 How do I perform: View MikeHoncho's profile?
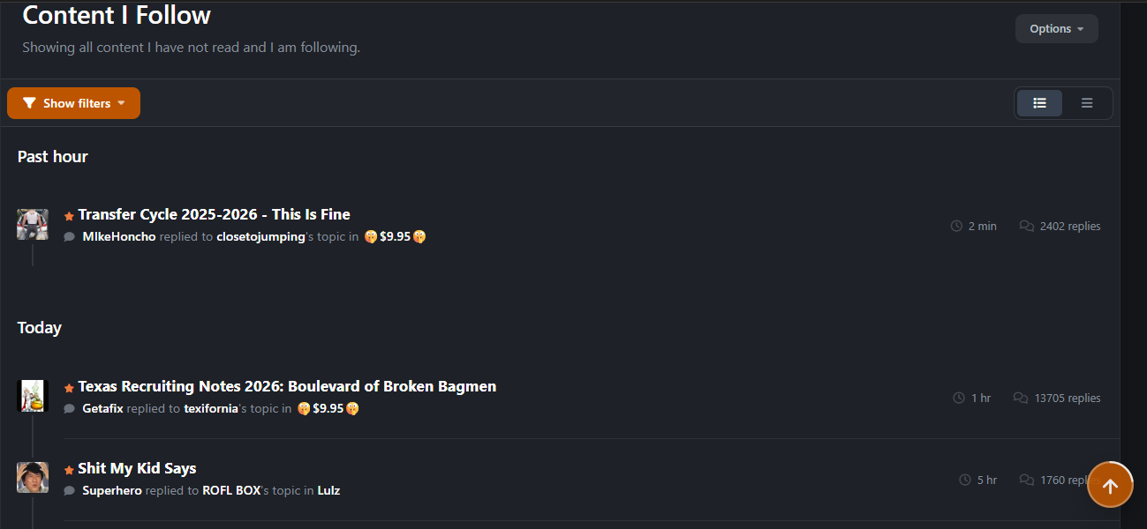118,237
